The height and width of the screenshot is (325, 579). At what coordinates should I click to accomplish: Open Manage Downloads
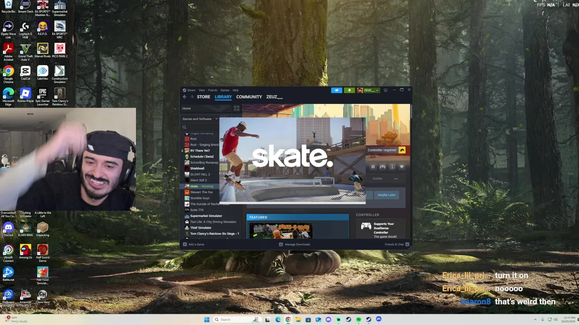(x=294, y=244)
